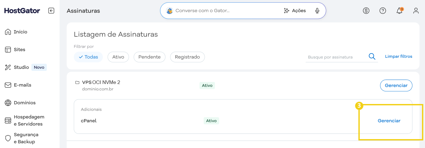Screen dimensions: 425x148
Task: Focus the Converse com o Gator field
Action: [224, 11]
